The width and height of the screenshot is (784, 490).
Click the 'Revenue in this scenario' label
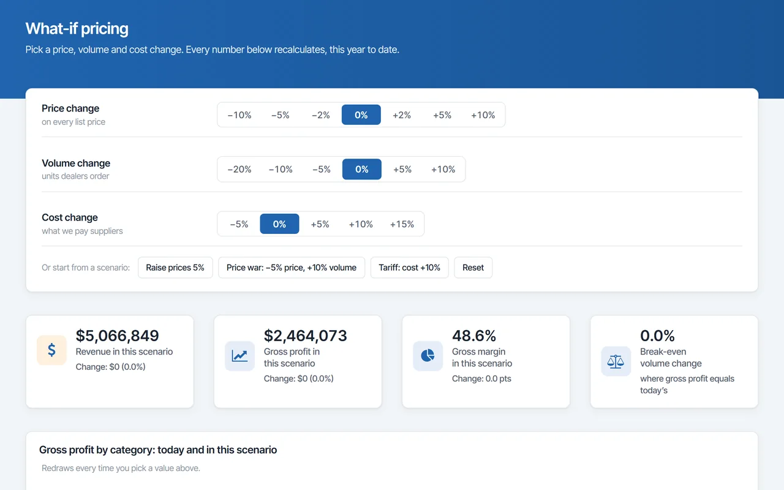click(x=124, y=352)
